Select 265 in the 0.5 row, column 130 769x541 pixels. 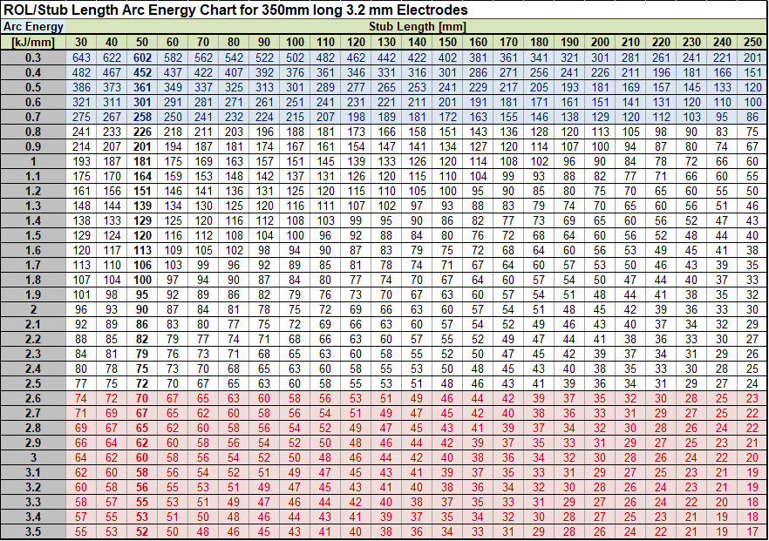click(386, 87)
